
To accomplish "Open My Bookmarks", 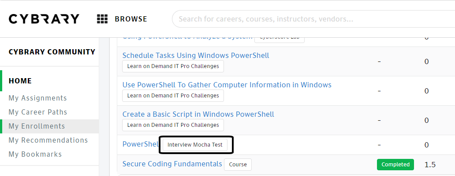I will (35, 154).
